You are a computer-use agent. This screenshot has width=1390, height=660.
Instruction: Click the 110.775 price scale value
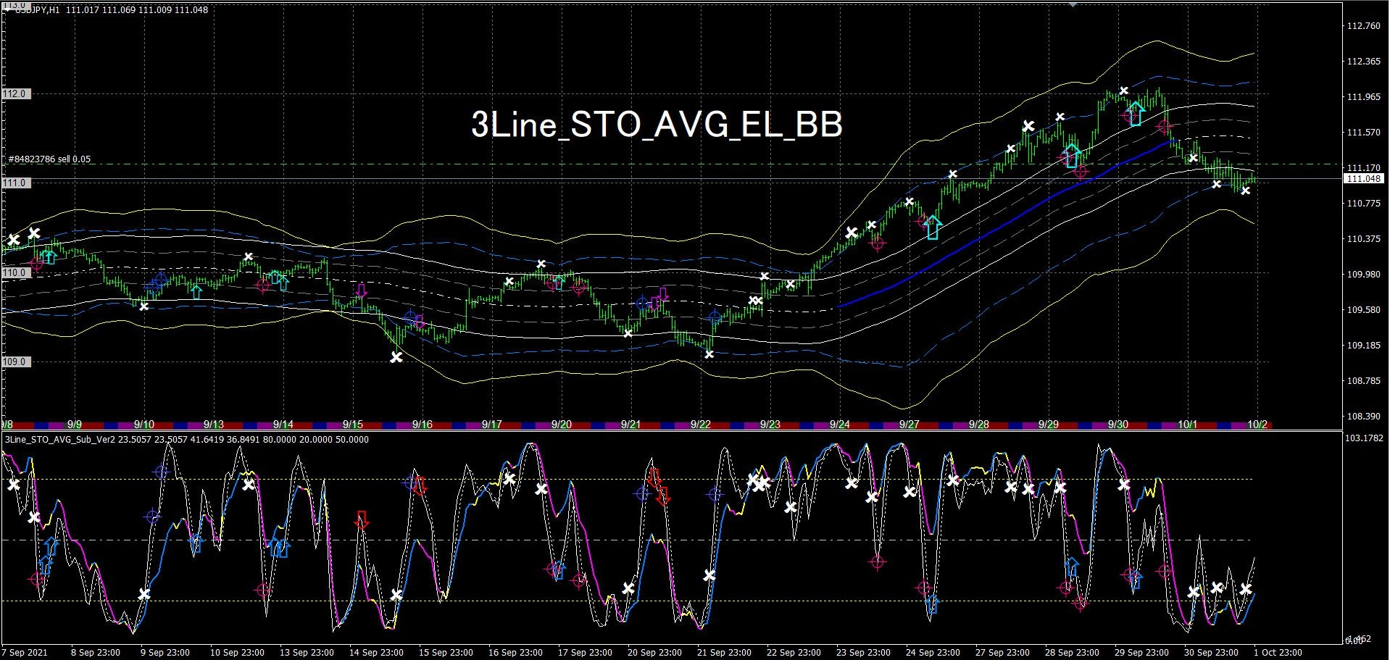coord(1363,204)
